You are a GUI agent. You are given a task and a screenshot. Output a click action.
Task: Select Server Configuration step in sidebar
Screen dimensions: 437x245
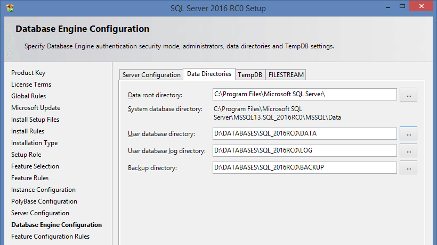(40, 213)
